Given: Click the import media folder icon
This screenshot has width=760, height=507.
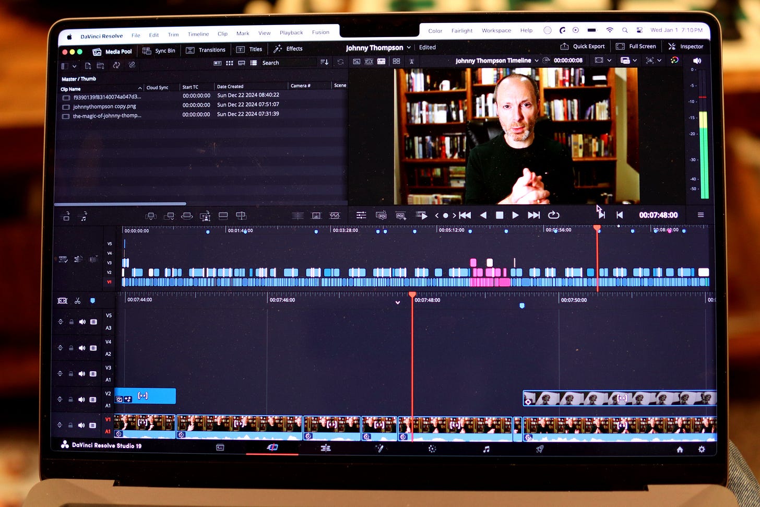Looking at the screenshot, I should pos(100,66).
